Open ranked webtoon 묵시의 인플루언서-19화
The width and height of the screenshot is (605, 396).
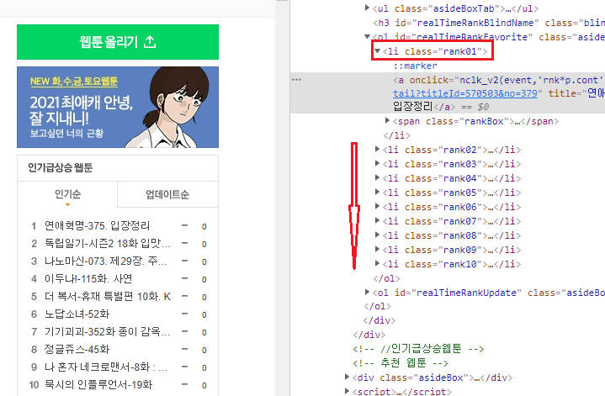98,384
